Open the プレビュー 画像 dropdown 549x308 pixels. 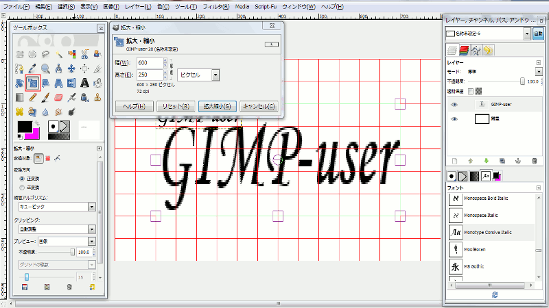[x=67, y=242]
